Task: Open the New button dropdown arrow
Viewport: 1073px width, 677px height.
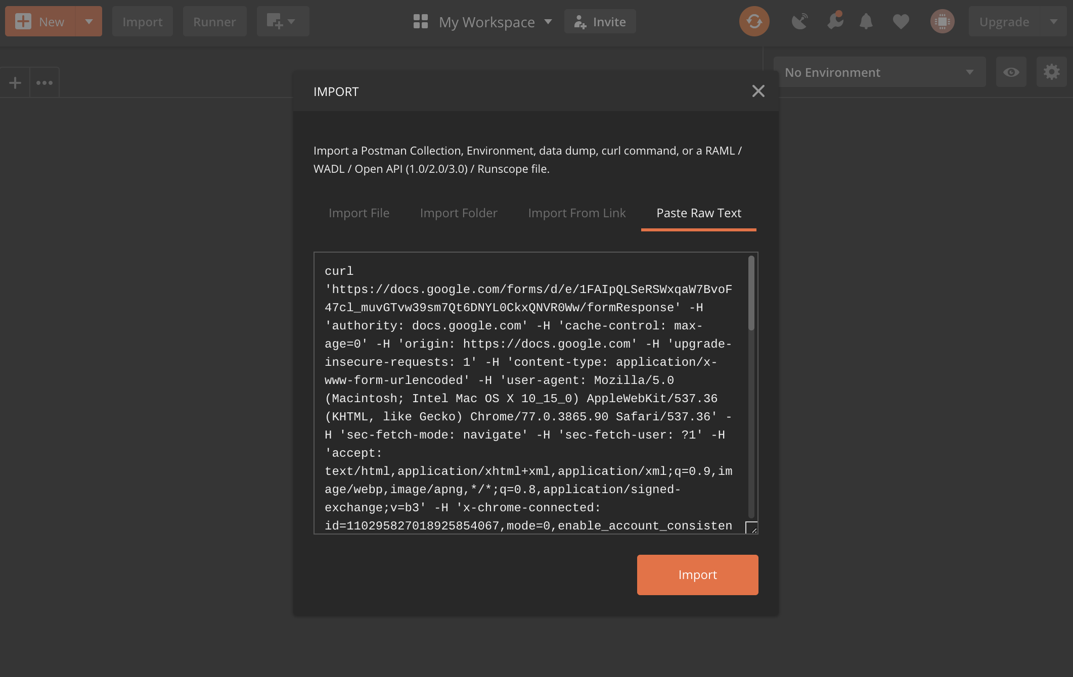Action: (89, 22)
